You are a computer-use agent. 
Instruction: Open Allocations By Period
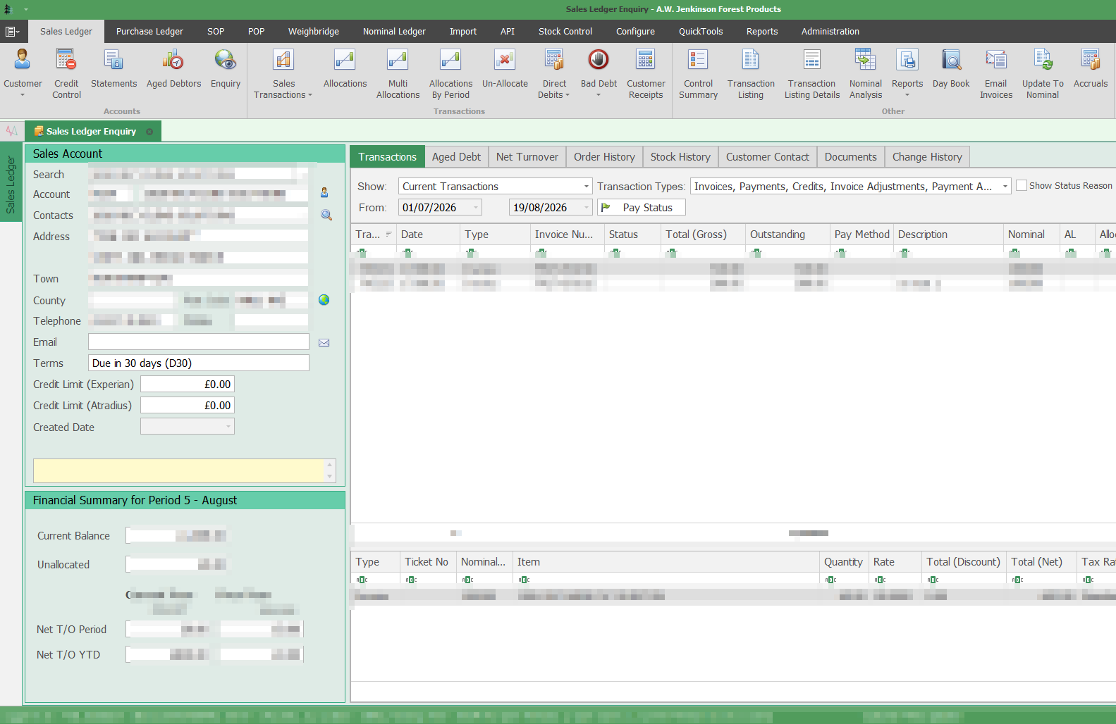point(450,73)
